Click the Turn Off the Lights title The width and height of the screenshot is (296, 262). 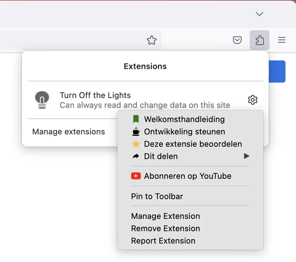(95, 95)
